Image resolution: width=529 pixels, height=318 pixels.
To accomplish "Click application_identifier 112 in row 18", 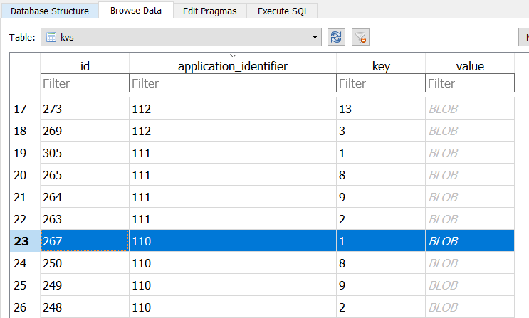I will click(x=233, y=131).
